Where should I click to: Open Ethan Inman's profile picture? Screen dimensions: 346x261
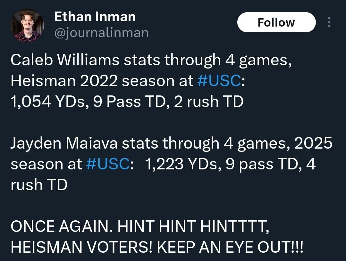pos(27,26)
